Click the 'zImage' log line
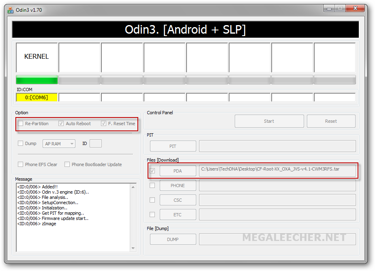 [36, 224]
